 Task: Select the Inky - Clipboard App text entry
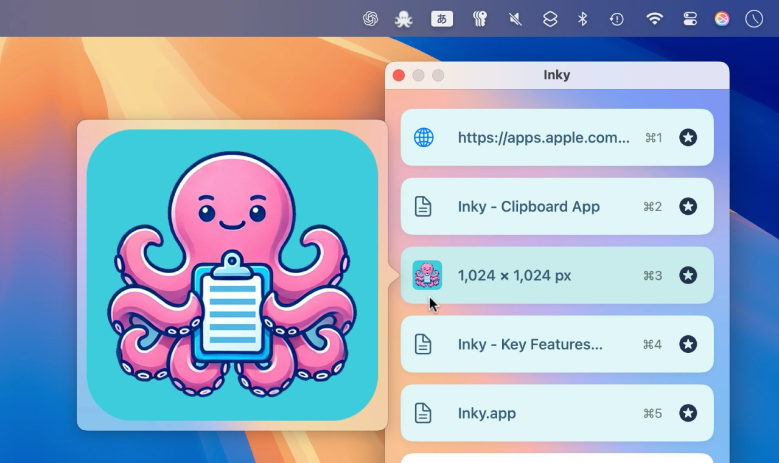pos(528,207)
